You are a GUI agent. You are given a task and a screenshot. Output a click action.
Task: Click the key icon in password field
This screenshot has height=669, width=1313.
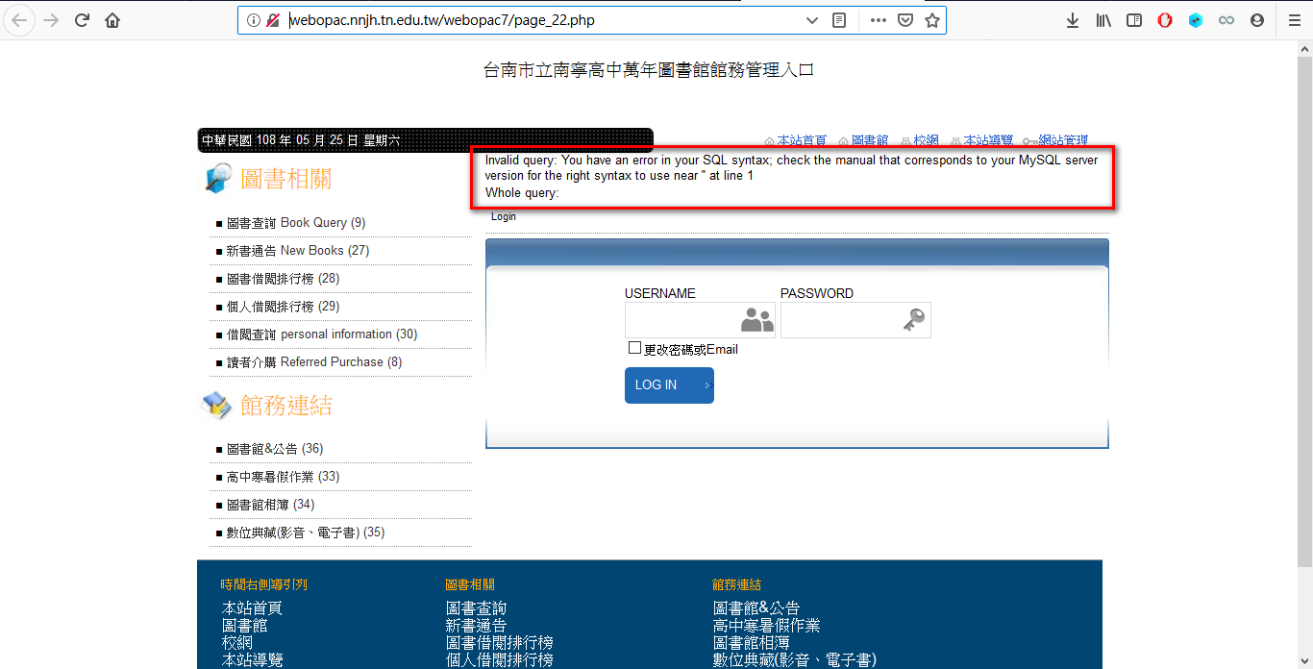[x=913, y=320]
